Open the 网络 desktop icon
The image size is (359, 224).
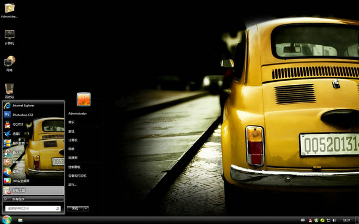[10, 64]
